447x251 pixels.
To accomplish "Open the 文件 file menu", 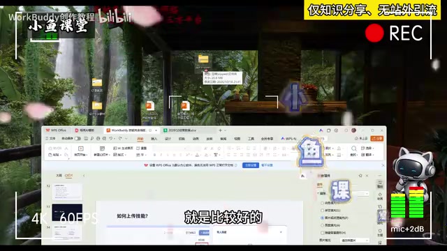I will point(51,139).
